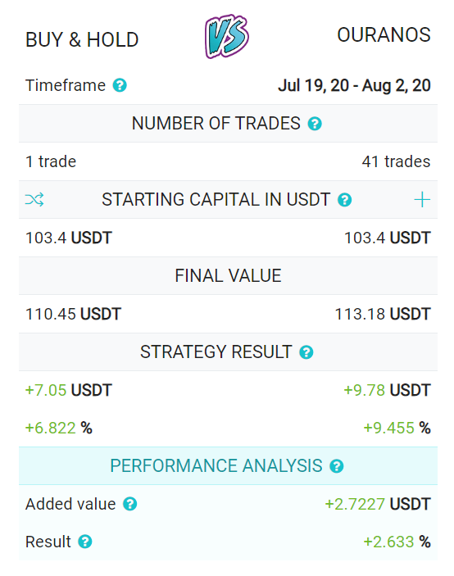
Task: Click the Number of Trades section header
Action: [228, 124]
